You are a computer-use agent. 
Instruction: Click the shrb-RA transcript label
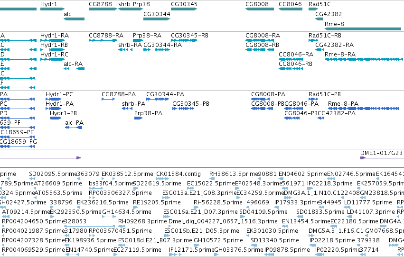(x=130, y=45)
